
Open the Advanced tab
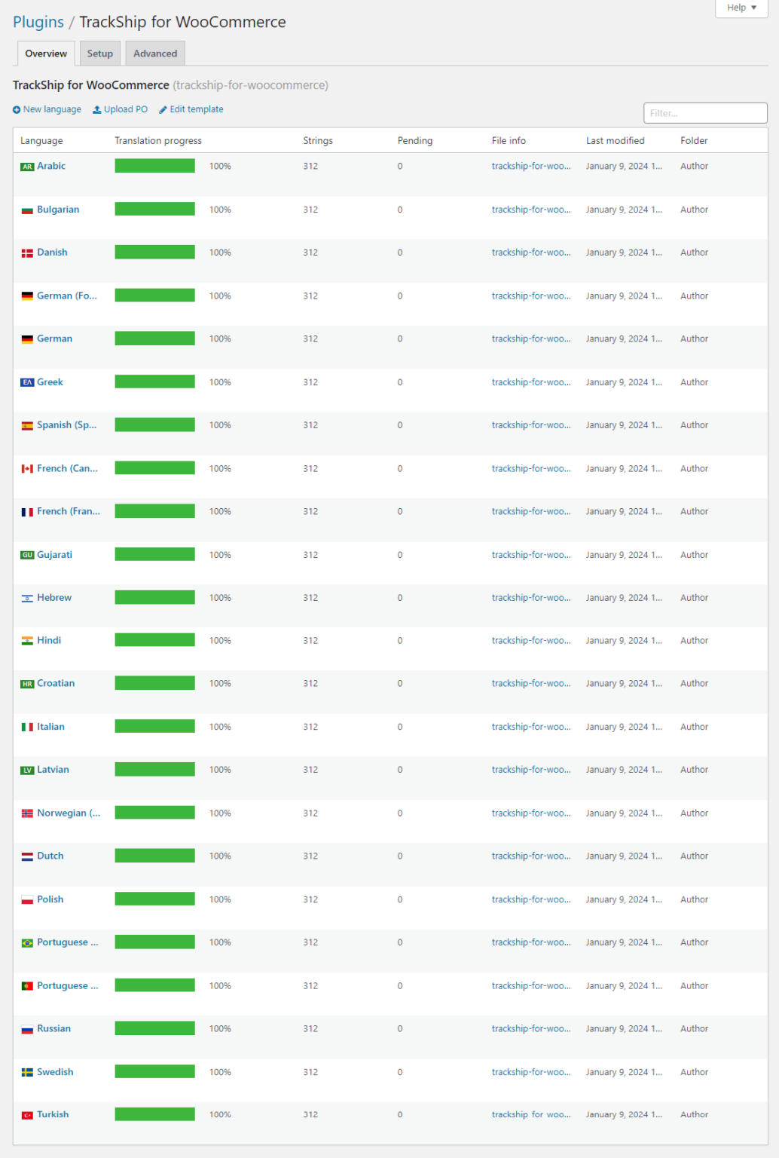click(155, 54)
